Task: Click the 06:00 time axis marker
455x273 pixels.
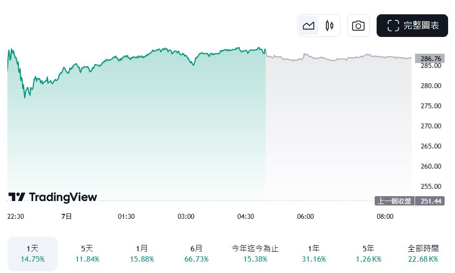Action: tap(305, 216)
